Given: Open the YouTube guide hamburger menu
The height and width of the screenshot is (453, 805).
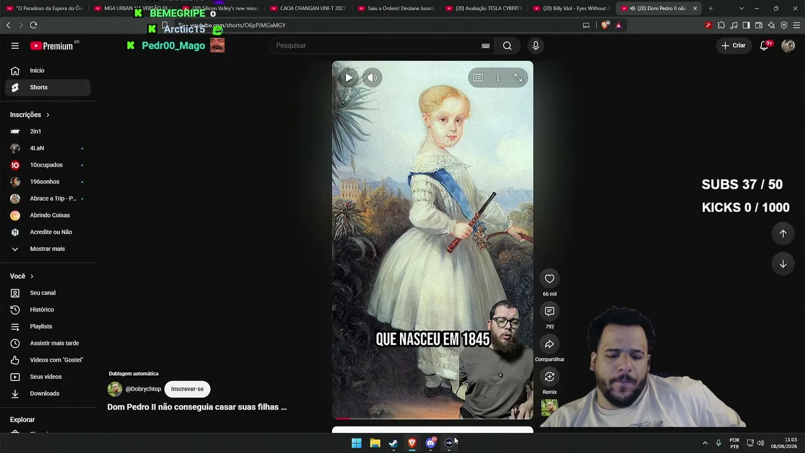Looking at the screenshot, I should 15,45.
